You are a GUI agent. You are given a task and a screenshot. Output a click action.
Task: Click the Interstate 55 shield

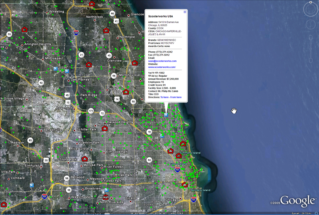coord(193,200)
